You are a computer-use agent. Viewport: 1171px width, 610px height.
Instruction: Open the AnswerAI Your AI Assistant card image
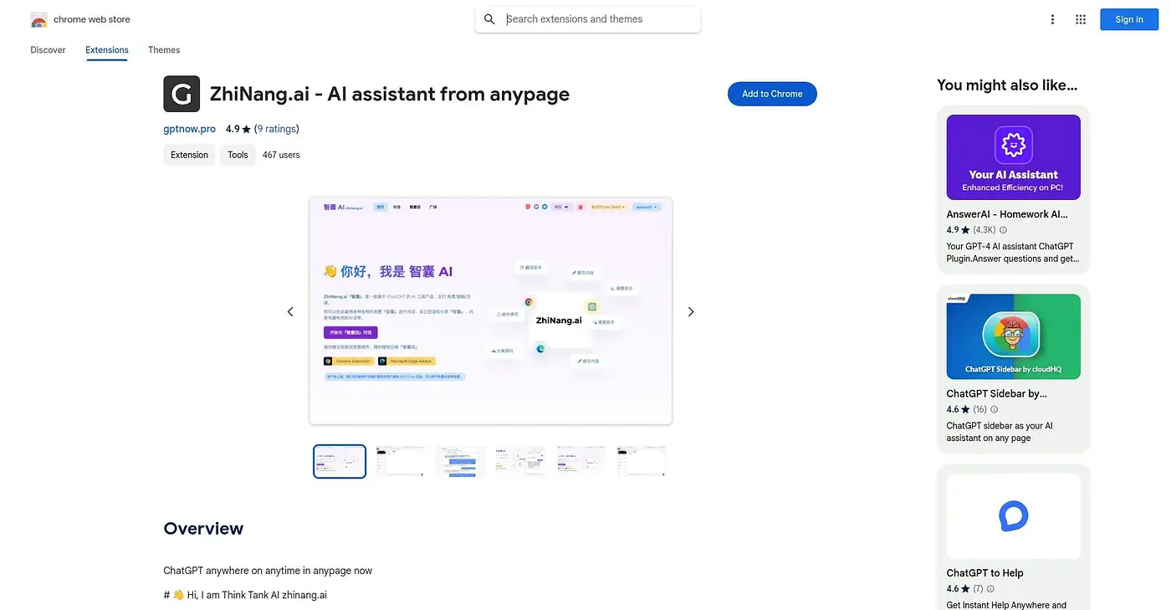point(1014,157)
